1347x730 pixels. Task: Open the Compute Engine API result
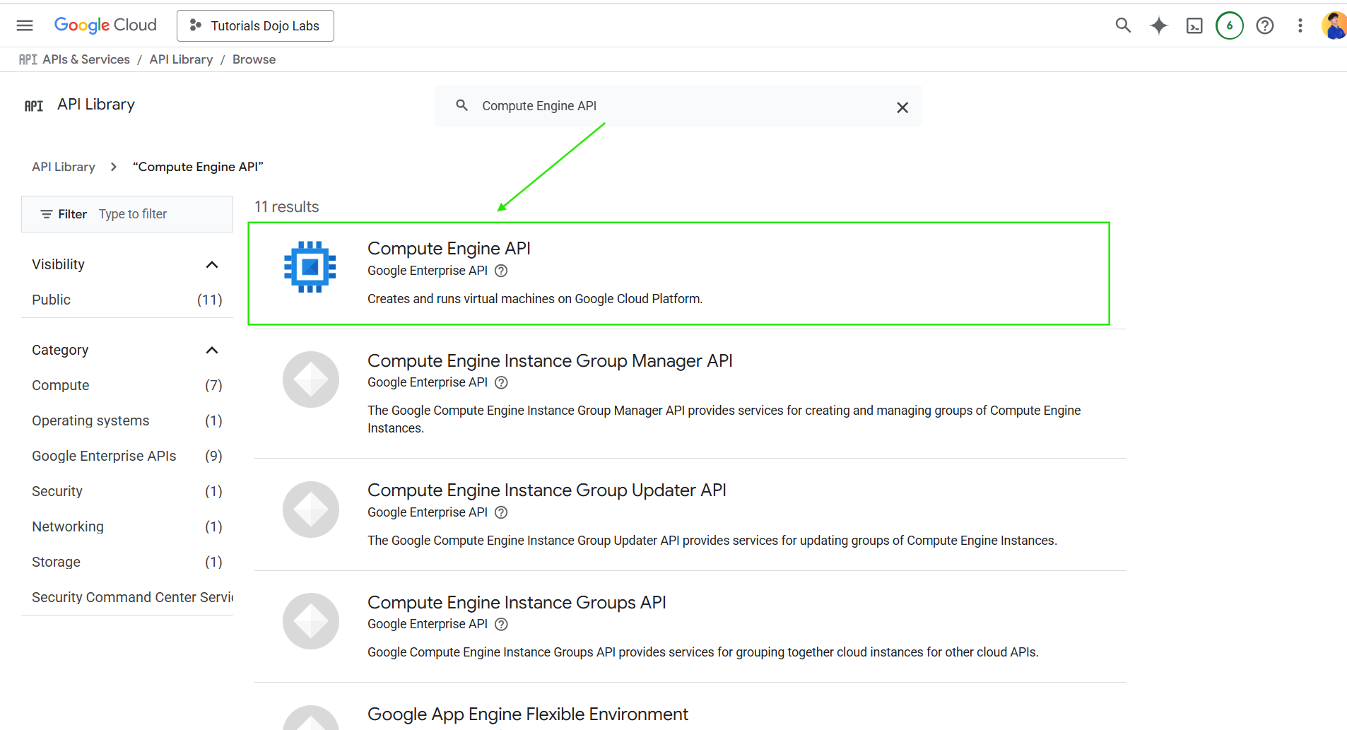[x=449, y=249]
